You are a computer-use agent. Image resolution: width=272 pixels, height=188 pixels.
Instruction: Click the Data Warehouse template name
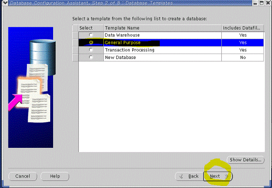pyautogui.click(x=122, y=35)
